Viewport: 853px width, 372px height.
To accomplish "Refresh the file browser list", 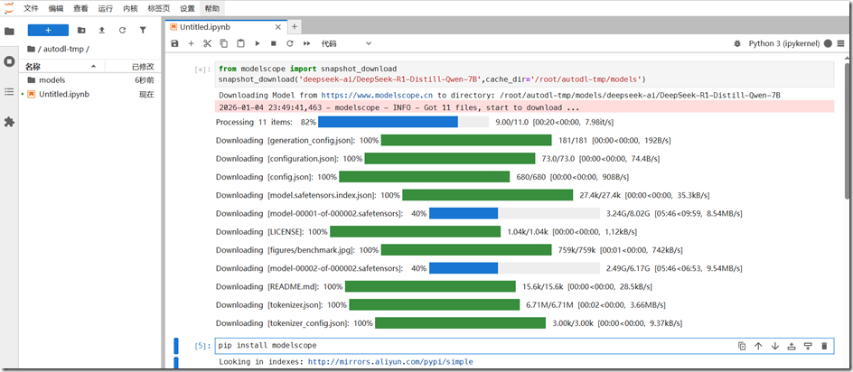I will pos(122,31).
